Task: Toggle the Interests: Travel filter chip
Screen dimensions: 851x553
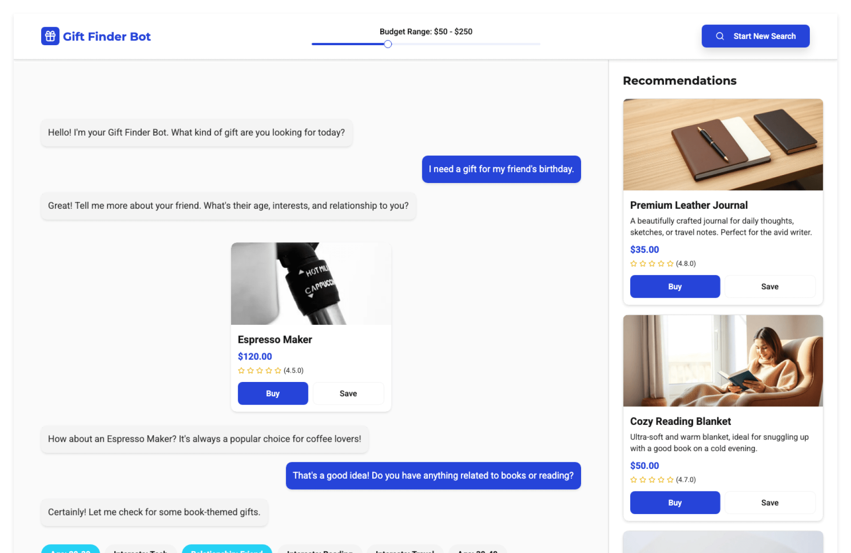Action: pos(405,549)
